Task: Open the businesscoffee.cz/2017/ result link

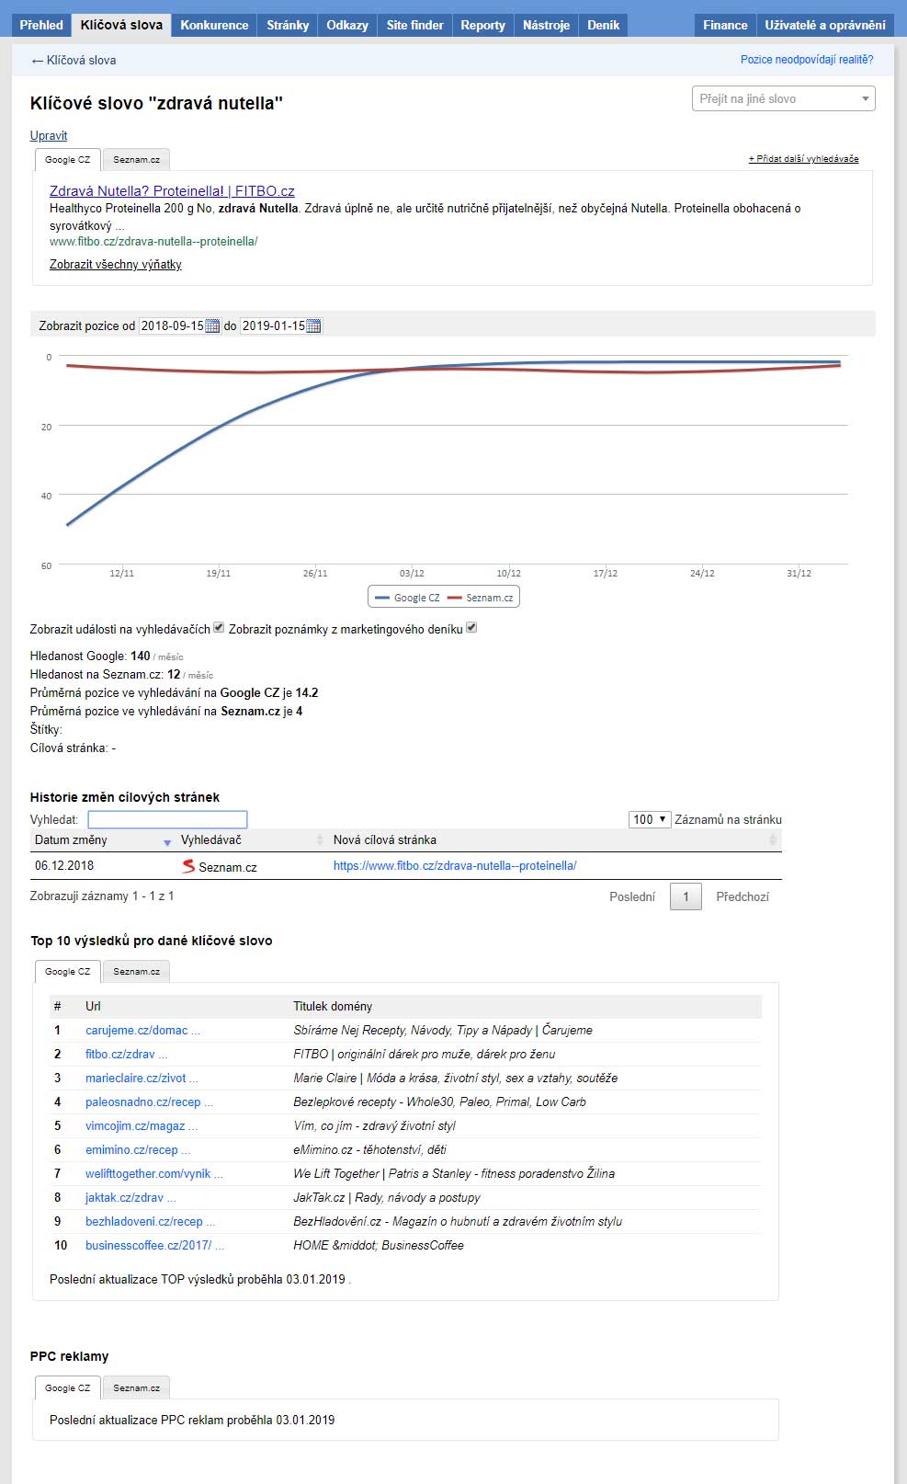Action: (154, 1245)
